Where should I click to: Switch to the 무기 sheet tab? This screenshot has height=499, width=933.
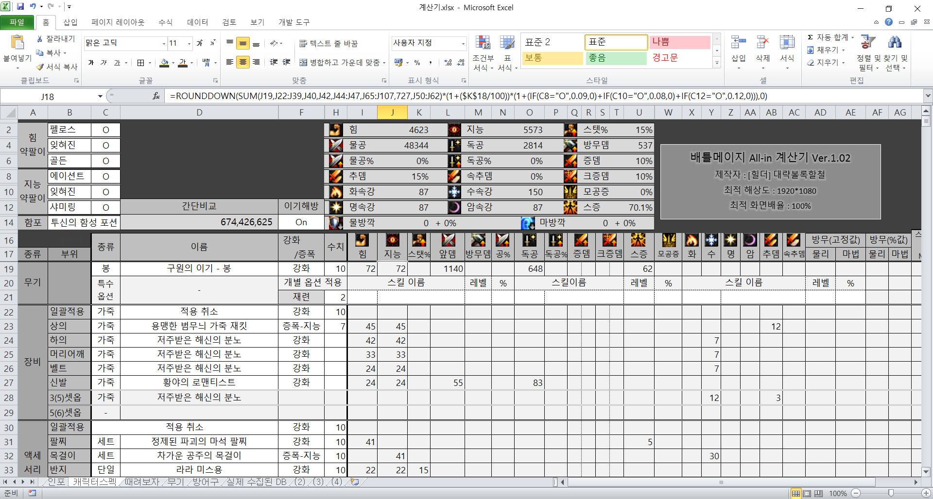175,482
